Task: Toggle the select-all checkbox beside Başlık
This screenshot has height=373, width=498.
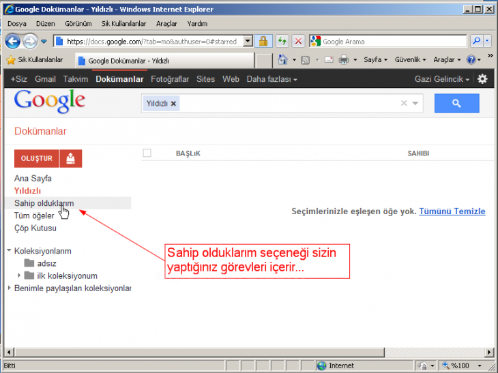Action: [x=147, y=153]
